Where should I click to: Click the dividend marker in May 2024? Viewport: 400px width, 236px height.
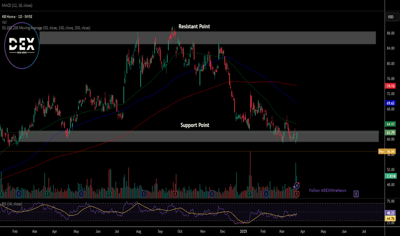click(82, 194)
